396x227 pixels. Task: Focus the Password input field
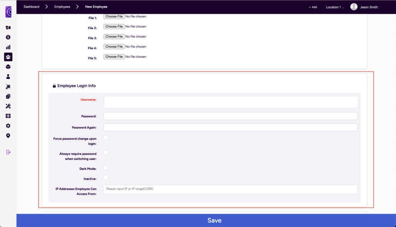click(x=230, y=116)
